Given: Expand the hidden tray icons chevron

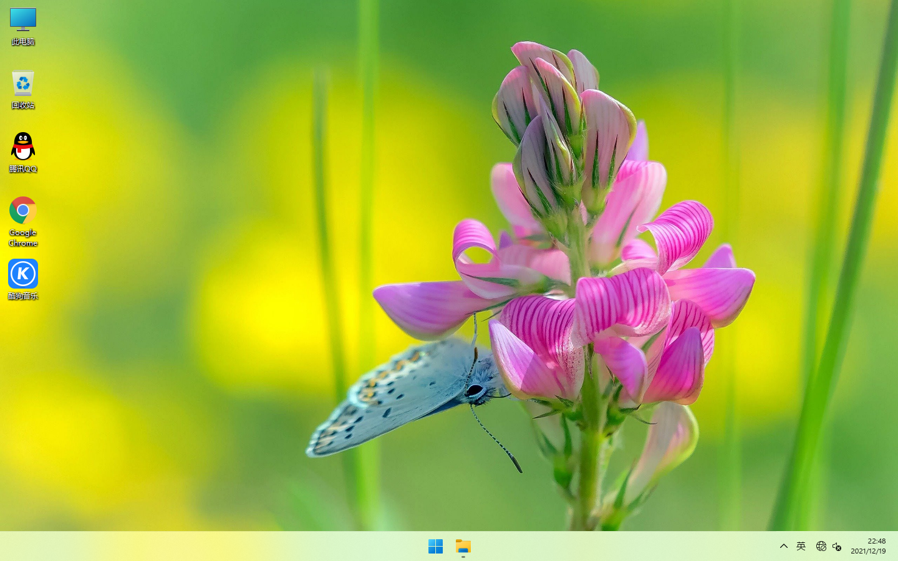Looking at the screenshot, I should pyautogui.click(x=784, y=547).
